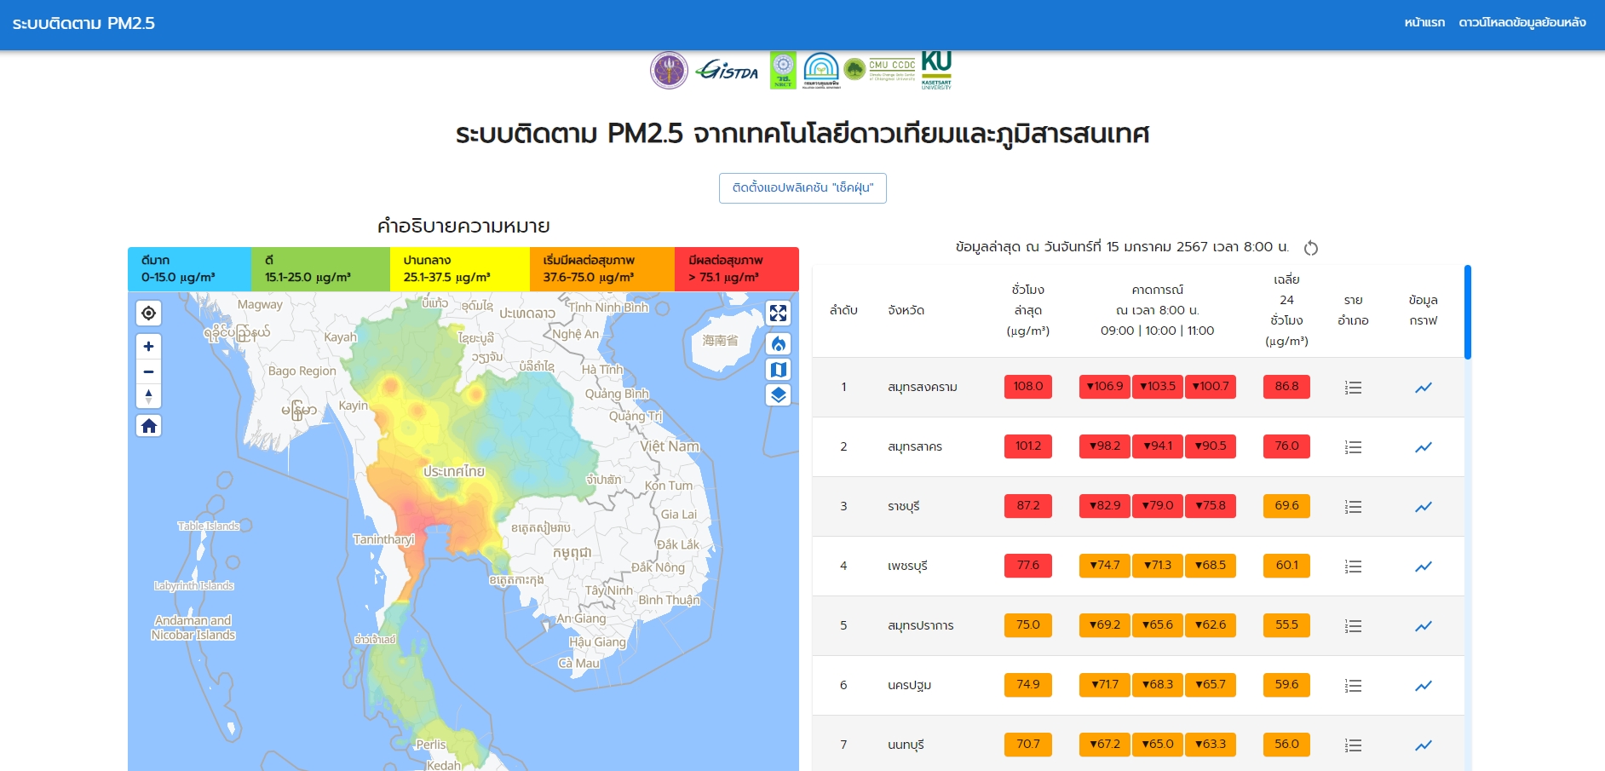The width and height of the screenshot is (1605, 771).
Task: Click the red มีผลต่อสุขภาพ legend swatch
Action: click(736, 269)
